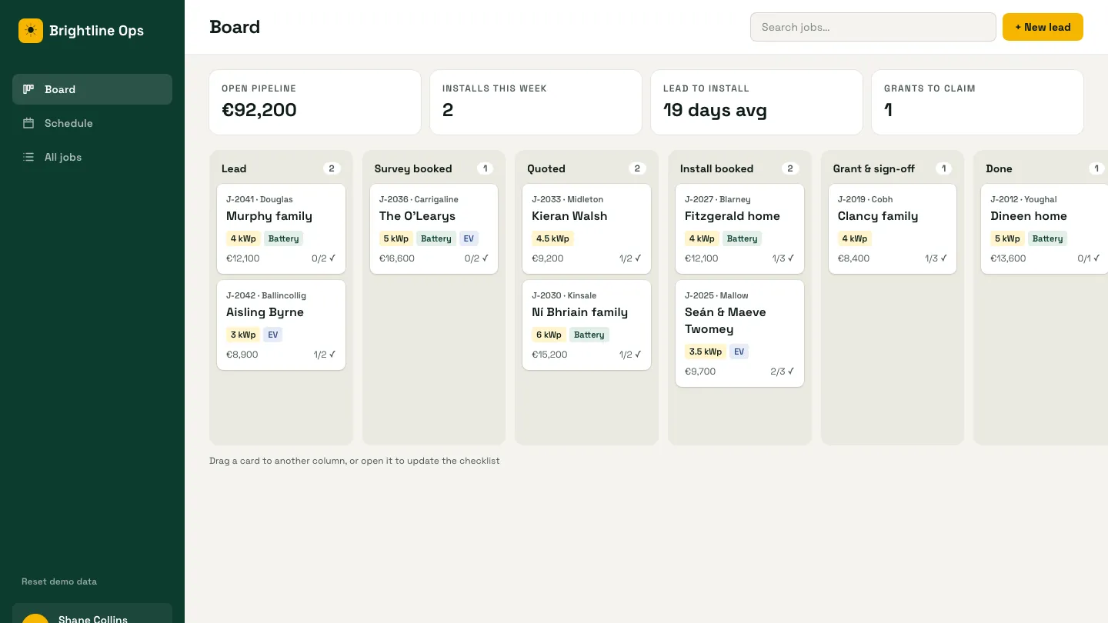Open the Kieran Walsh job card
Screen dimensions: 1108x623
pyautogui.click(x=586, y=228)
